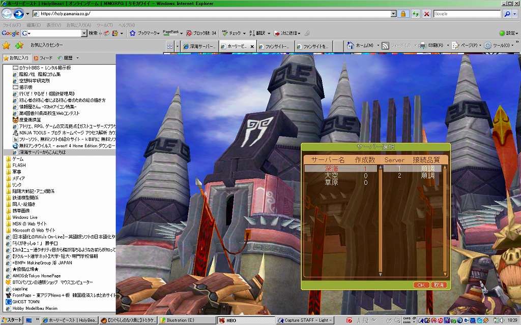Click the magnifier search icon beside Google box
The image size is (521, 325).
click(x=507, y=14)
